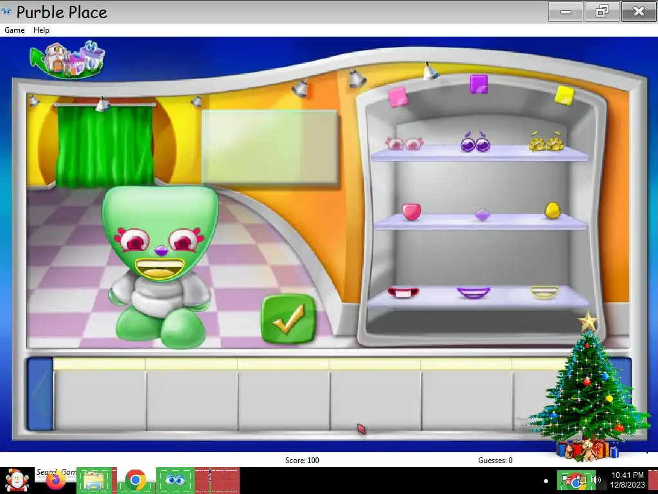Pick the purple mouth on bottom shelf

point(474,293)
